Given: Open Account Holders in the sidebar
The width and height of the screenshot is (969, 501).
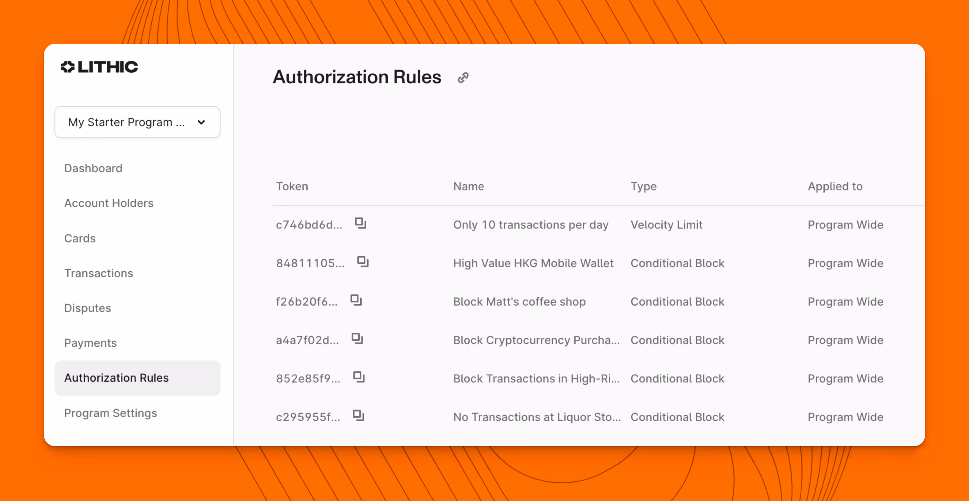Looking at the screenshot, I should point(109,203).
